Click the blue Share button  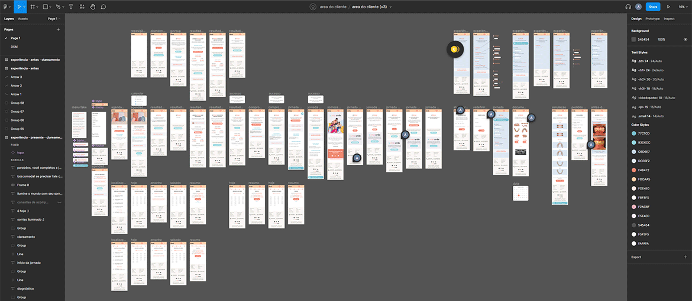(653, 6)
